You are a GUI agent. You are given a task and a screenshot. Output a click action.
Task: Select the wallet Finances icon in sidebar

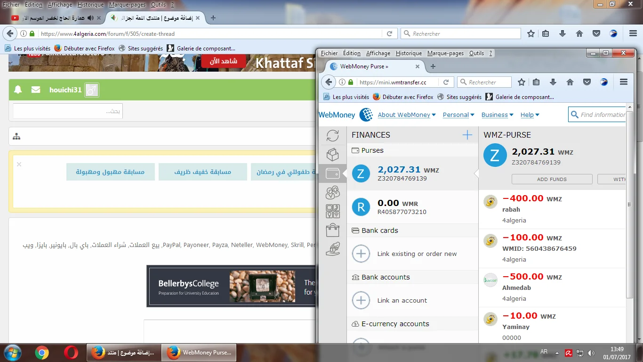pos(332,173)
